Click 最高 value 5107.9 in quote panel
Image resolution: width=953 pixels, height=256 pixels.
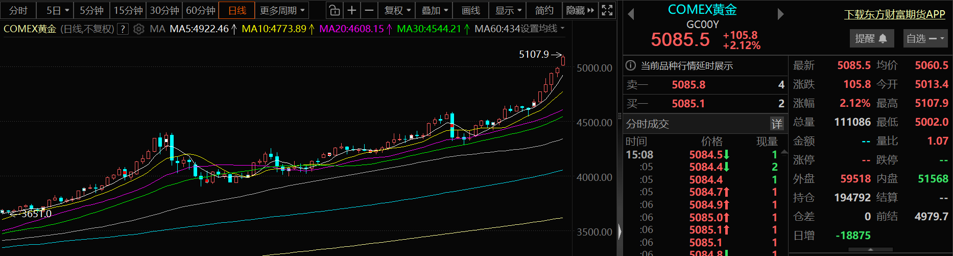pyautogui.click(x=932, y=103)
